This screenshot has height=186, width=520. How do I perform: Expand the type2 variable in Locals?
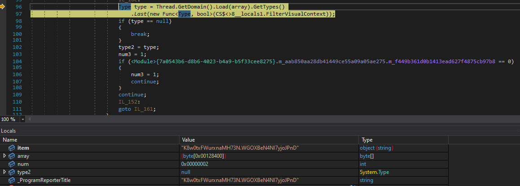click(x=4, y=172)
